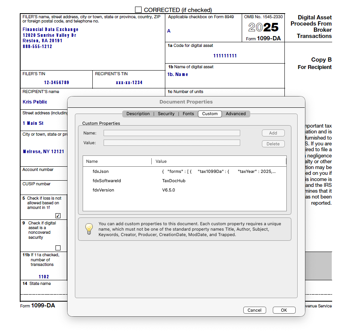Viewport: 343px width, 333px height.
Task: Click filer phone 888-555-1212
Action: point(37,46)
